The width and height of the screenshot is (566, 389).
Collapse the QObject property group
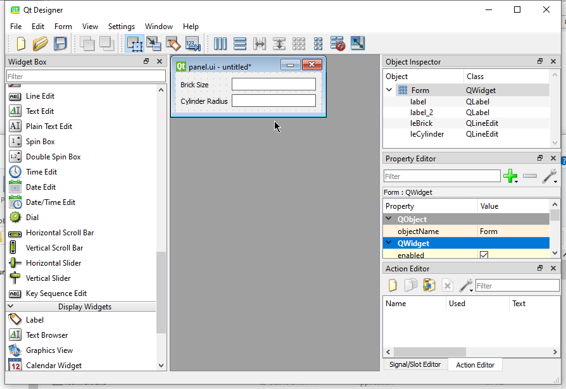coord(389,219)
